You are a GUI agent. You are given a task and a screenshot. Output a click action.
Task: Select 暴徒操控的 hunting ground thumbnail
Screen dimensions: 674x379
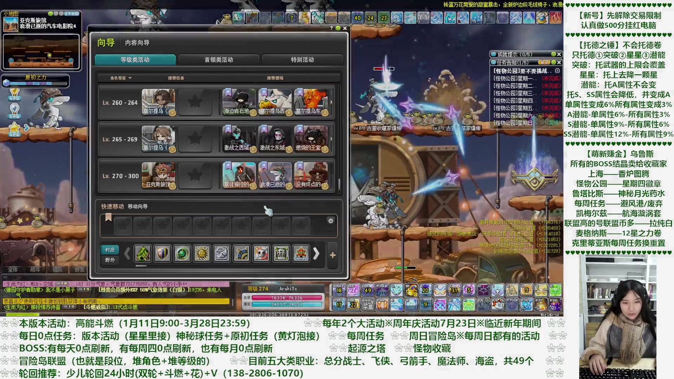point(239,175)
